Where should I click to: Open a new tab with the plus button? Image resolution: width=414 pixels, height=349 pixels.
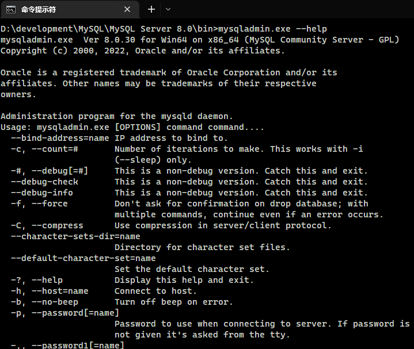point(151,10)
